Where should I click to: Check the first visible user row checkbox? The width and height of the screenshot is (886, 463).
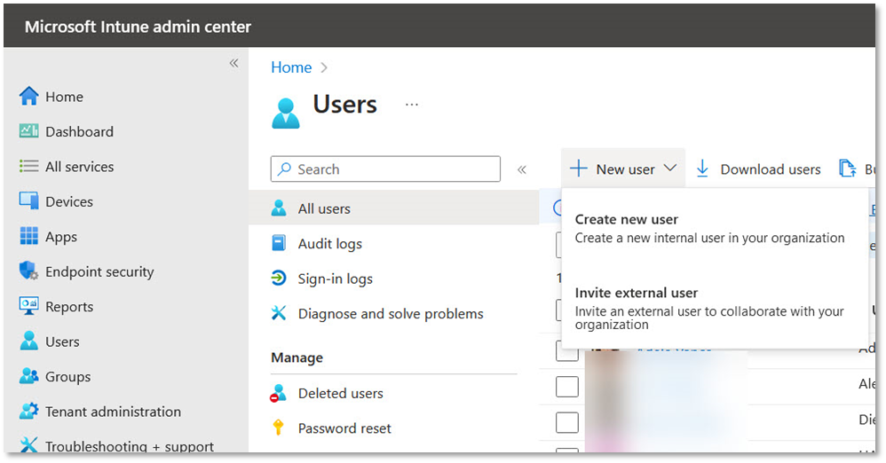[x=566, y=351]
